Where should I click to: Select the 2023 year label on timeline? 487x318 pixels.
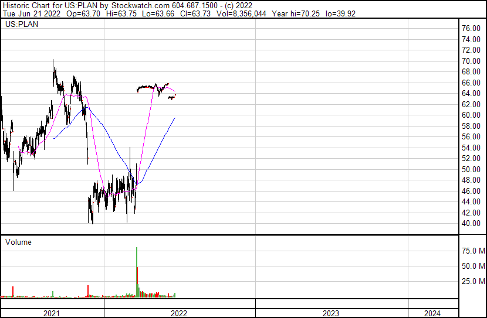point(331,313)
